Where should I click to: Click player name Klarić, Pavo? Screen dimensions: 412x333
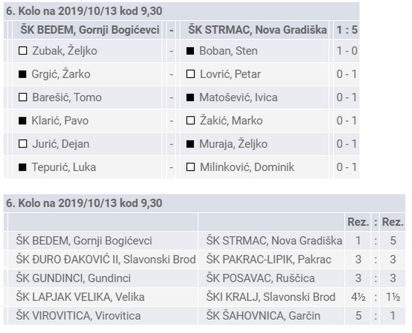(x=61, y=121)
